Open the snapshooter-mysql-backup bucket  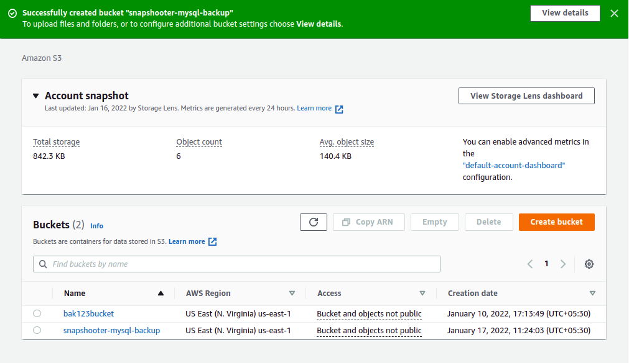coord(111,331)
